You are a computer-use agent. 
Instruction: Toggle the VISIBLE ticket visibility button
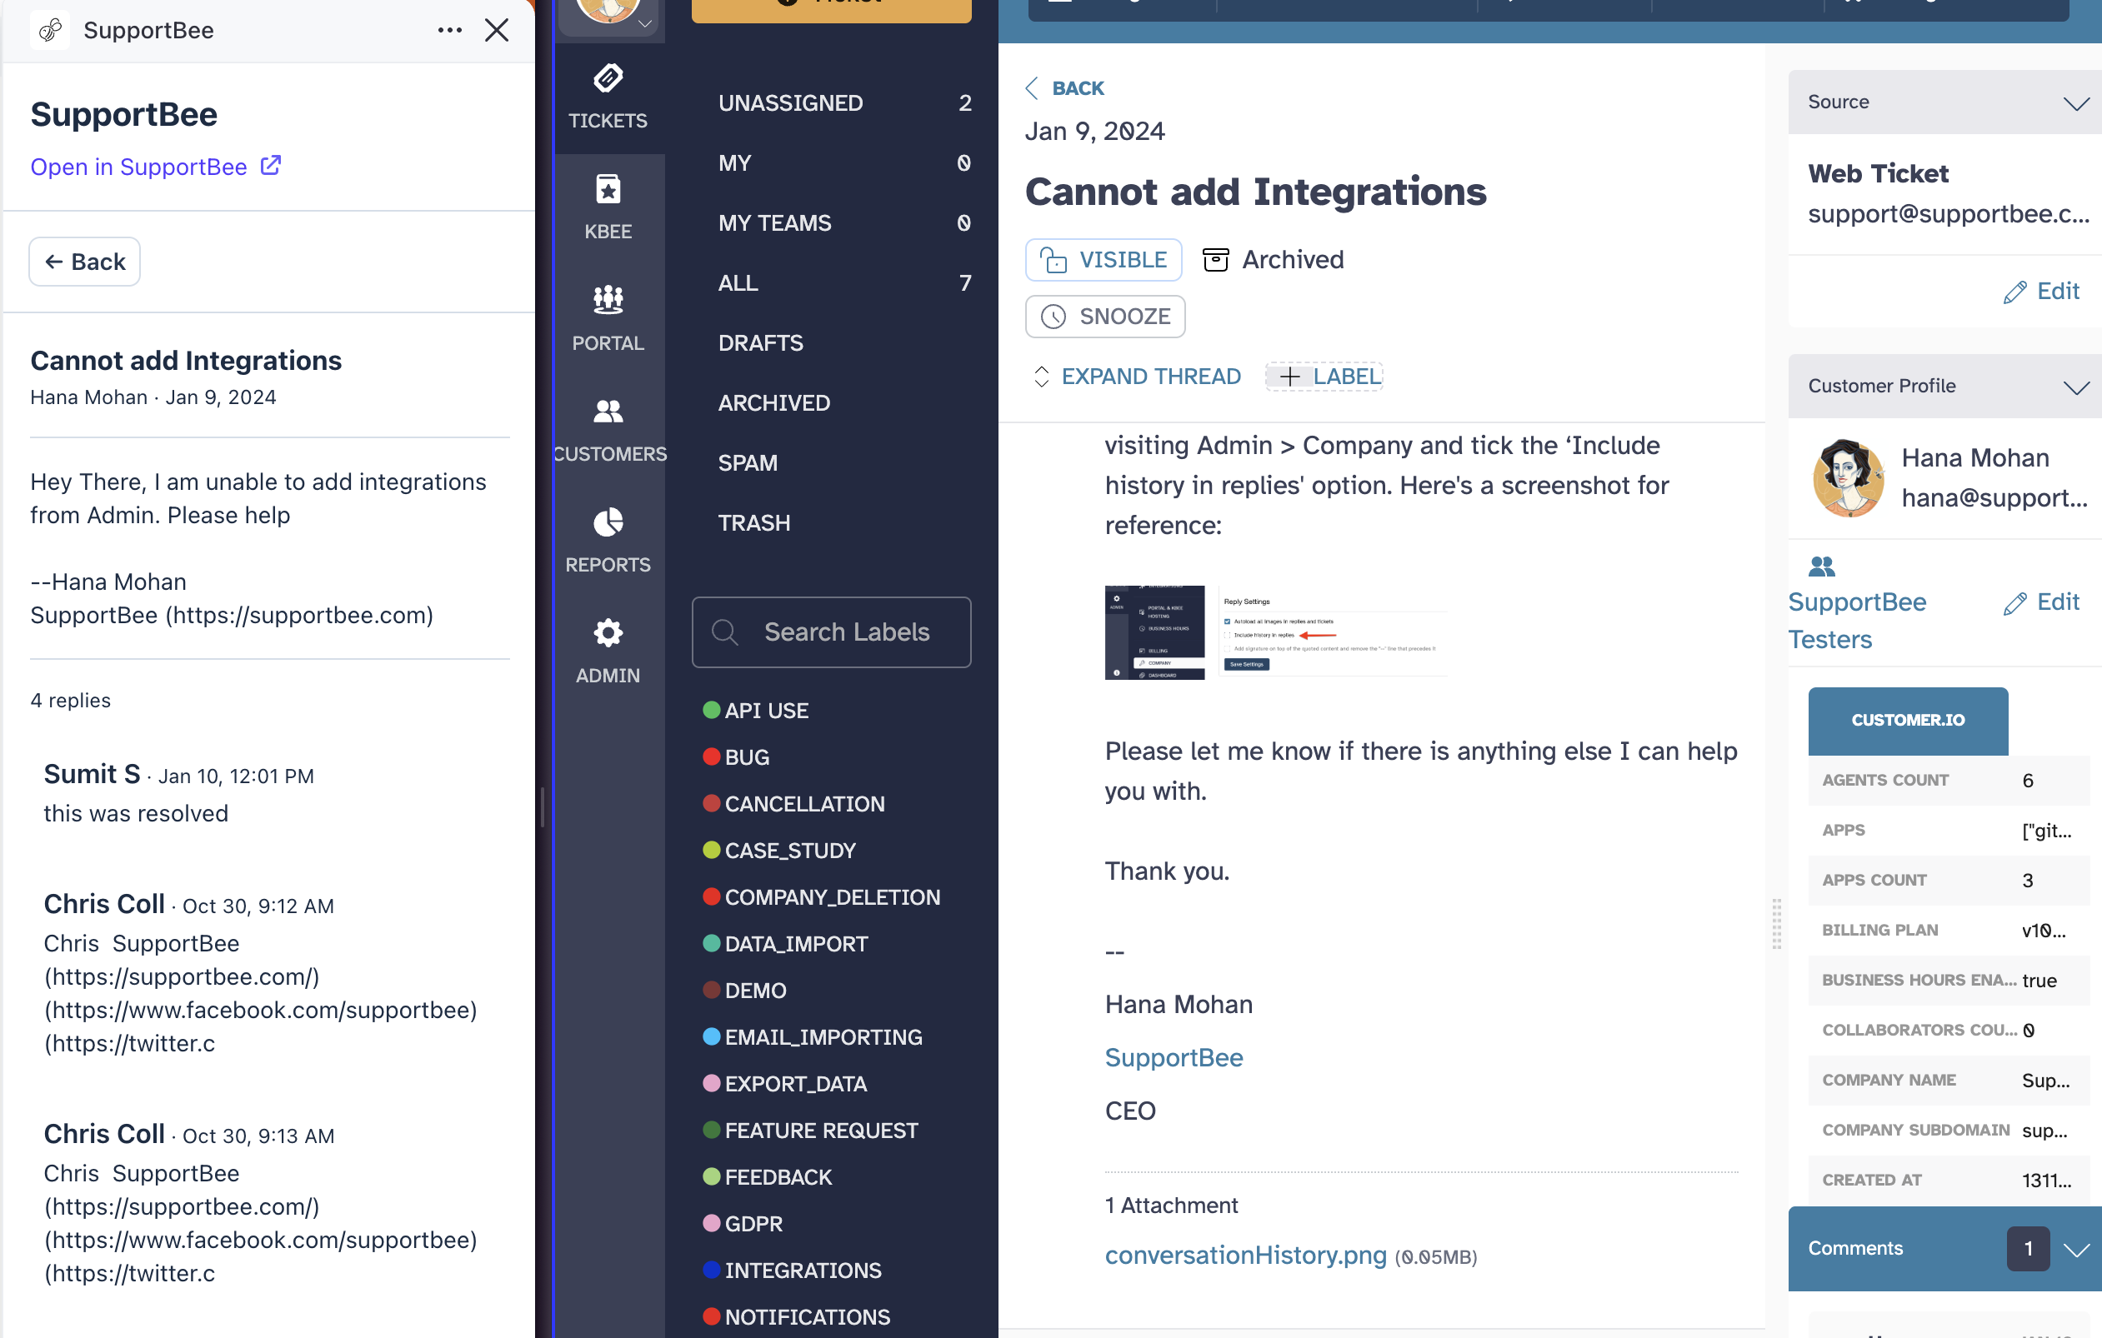(x=1104, y=259)
